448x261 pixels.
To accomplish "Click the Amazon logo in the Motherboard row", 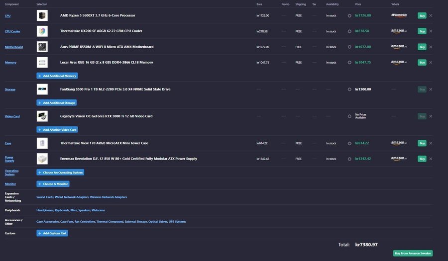I will (399, 47).
